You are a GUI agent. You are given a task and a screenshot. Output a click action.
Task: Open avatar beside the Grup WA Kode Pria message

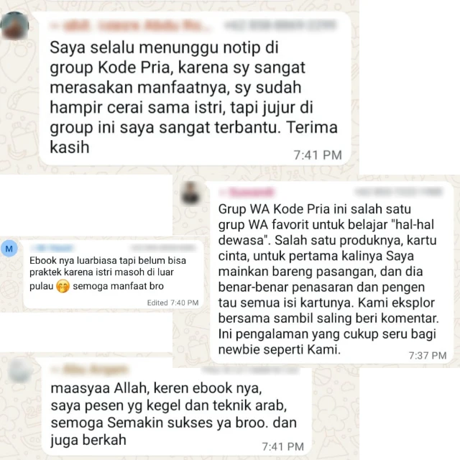point(191,193)
